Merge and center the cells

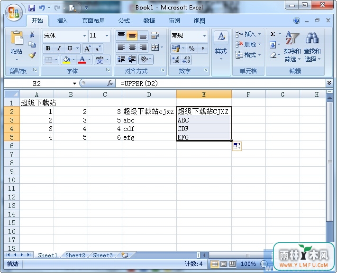tap(155, 47)
